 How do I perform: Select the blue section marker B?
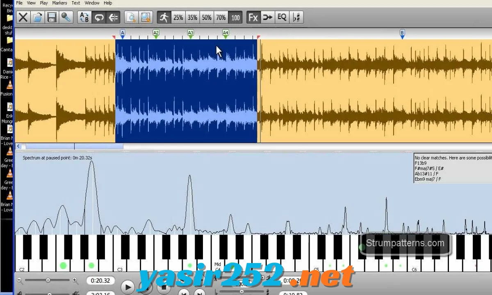point(402,34)
